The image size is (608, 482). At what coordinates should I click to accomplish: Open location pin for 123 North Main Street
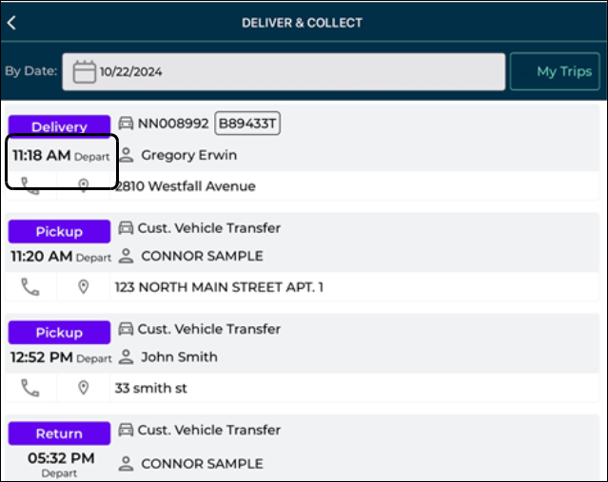point(84,286)
